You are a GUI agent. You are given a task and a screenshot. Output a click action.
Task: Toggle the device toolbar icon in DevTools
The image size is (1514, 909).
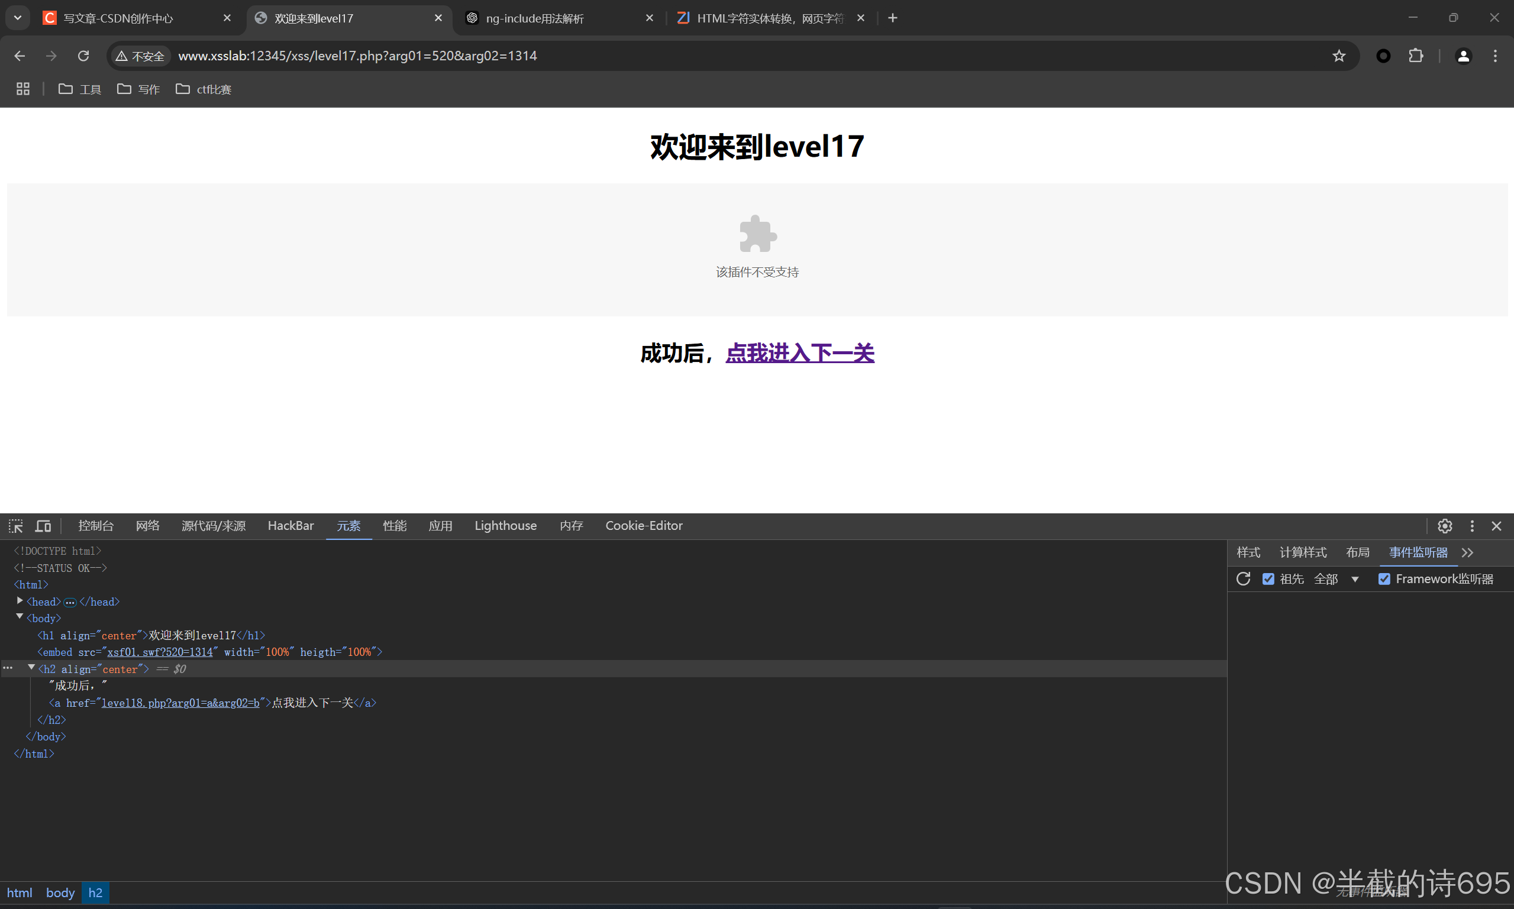43,526
